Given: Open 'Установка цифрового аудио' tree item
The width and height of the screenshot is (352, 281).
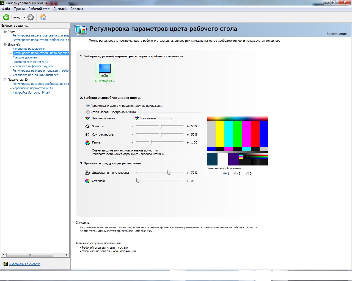Looking at the screenshot, I should click(x=32, y=66).
